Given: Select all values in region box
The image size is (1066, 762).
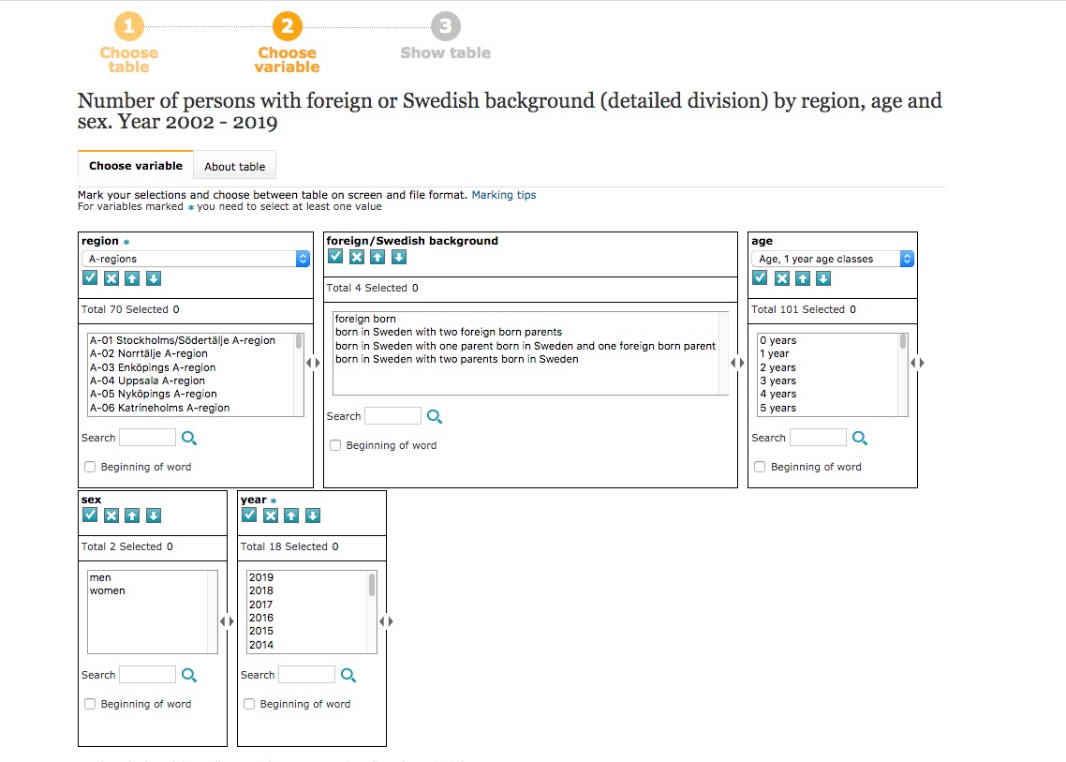Looking at the screenshot, I should pyautogui.click(x=90, y=277).
